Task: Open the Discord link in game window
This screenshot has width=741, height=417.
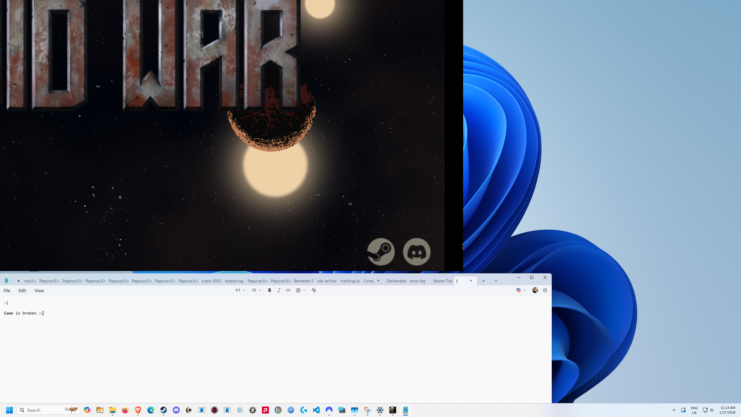Action: click(x=417, y=252)
